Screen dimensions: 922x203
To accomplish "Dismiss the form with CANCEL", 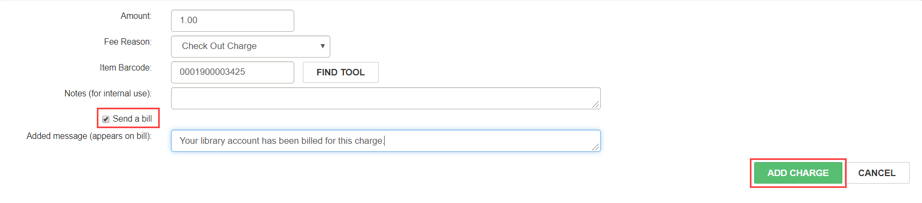I will pyautogui.click(x=877, y=173).
